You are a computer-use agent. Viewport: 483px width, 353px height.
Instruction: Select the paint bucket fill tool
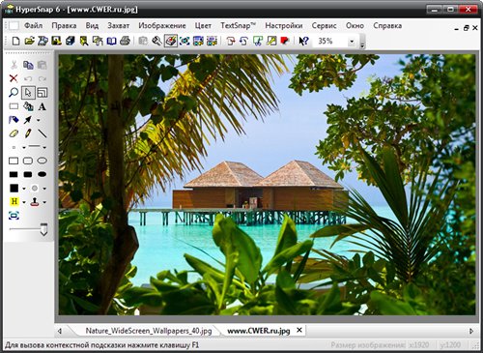28,106
